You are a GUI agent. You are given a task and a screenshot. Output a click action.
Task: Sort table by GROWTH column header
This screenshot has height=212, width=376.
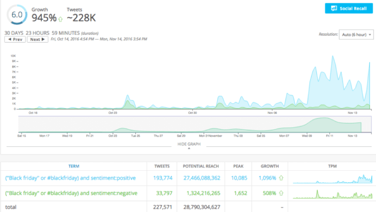[270, 166]
